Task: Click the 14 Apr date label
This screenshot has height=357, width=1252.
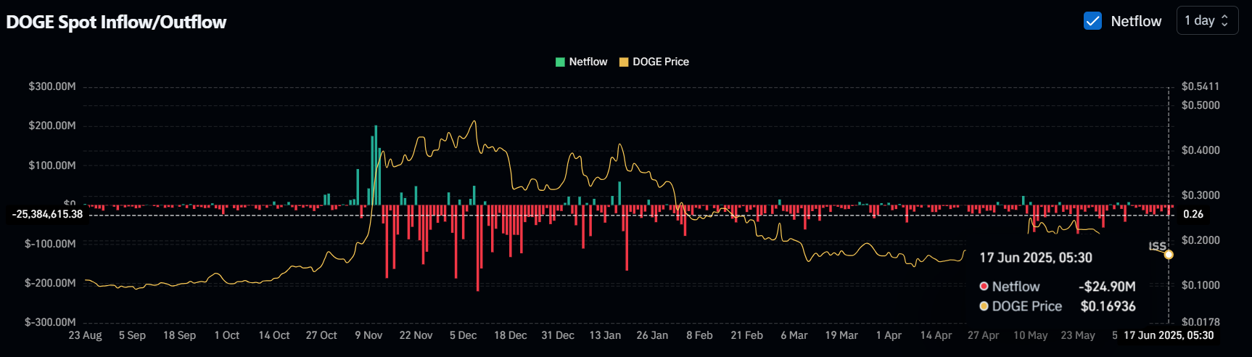Action: 936,335
